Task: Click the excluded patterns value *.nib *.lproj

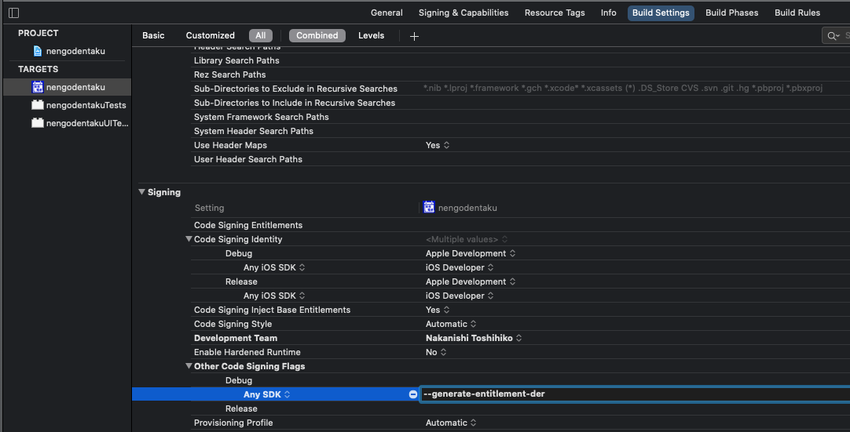Action: (623, 89)
